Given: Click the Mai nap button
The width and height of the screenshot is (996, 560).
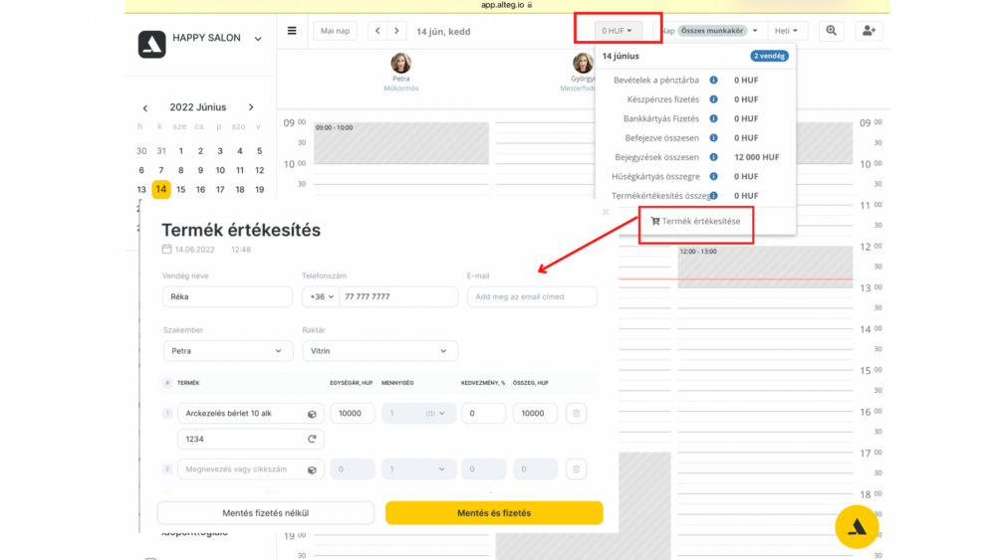Looking at the screenshot, I should [x=335, y=31].
